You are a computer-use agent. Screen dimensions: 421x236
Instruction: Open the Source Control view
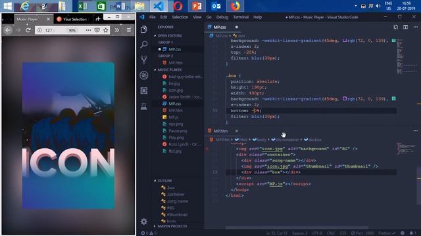point(144,60)
